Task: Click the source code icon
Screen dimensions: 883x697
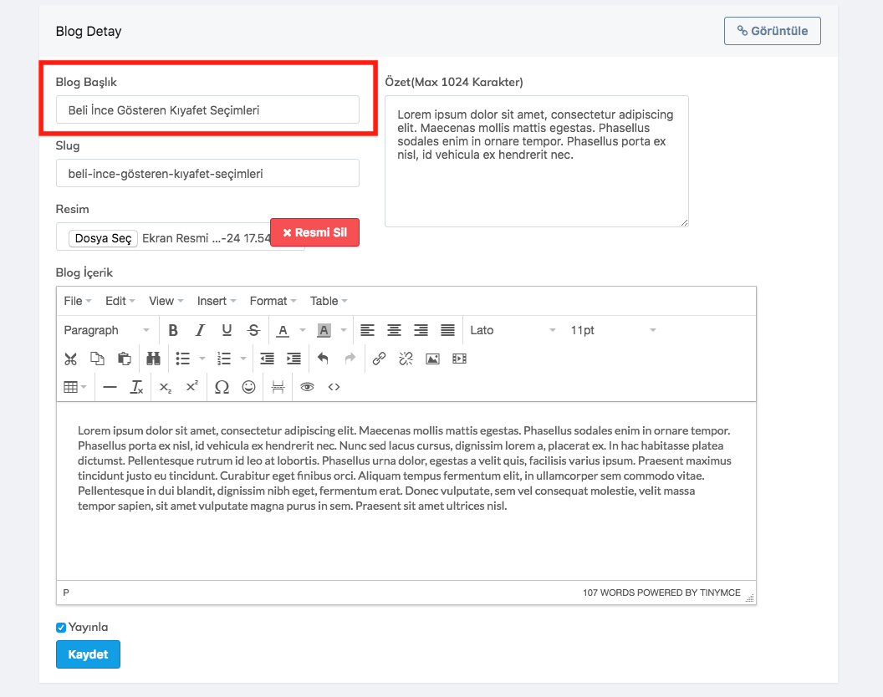Action: pos(334,387)
